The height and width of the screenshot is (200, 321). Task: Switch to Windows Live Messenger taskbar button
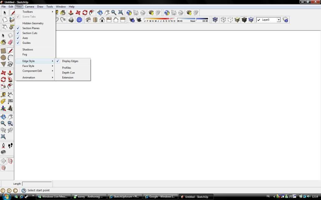53,197
